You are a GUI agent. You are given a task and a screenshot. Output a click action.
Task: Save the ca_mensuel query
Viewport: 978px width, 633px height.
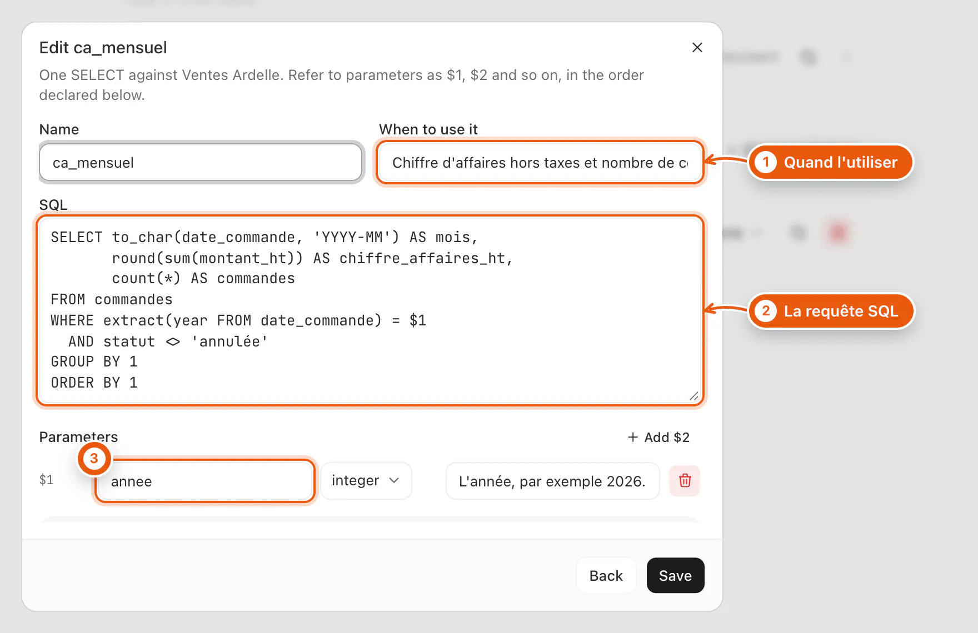point(675,576)
